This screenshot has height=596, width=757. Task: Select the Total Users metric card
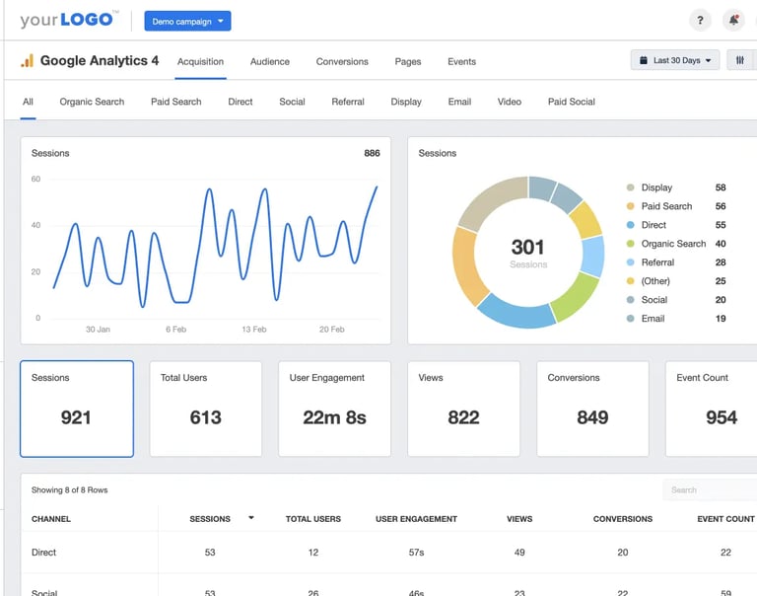click(x=206, y=409)
